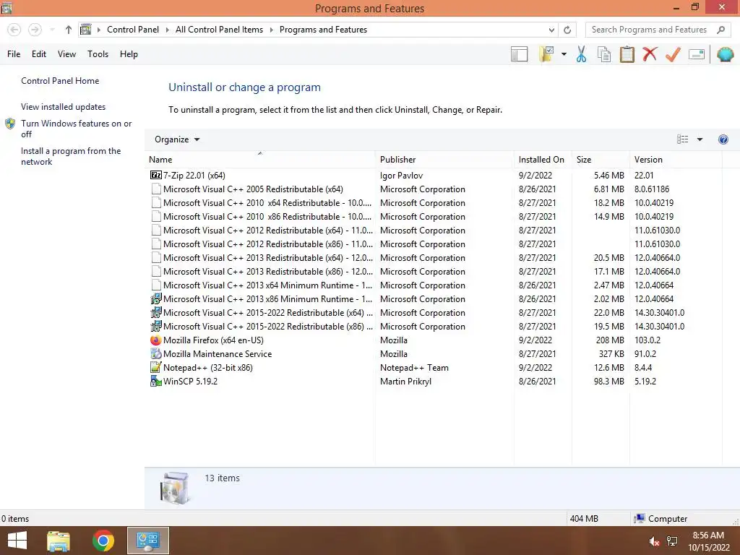Click the muted volume tray icon
Image resolution: width=740 pixels, height=555 pixels.
(654, 541)
